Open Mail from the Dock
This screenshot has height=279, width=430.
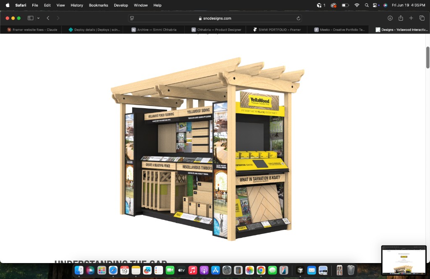312,271
